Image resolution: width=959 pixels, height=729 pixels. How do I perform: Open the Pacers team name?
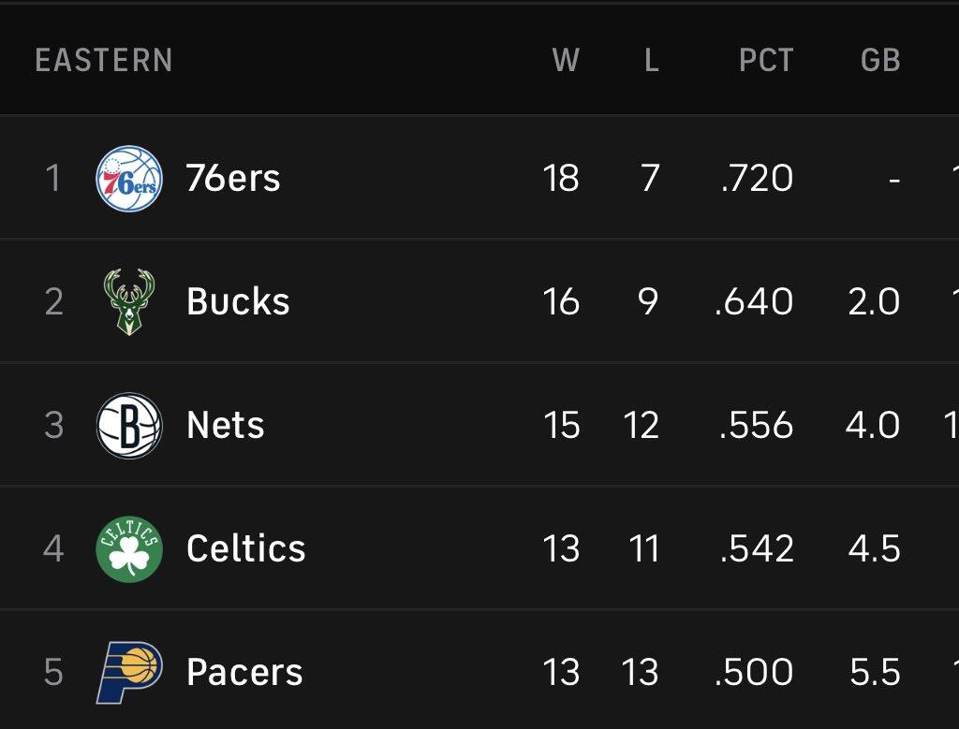click(244, 672)
